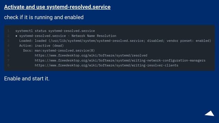Click the 'Docs: man:systemd-resolved.service(8)' line
This screenshot has width=219, height=123.
[x=59, y=51]
